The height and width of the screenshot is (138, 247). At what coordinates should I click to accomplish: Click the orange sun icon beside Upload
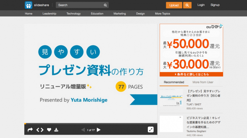187,5
